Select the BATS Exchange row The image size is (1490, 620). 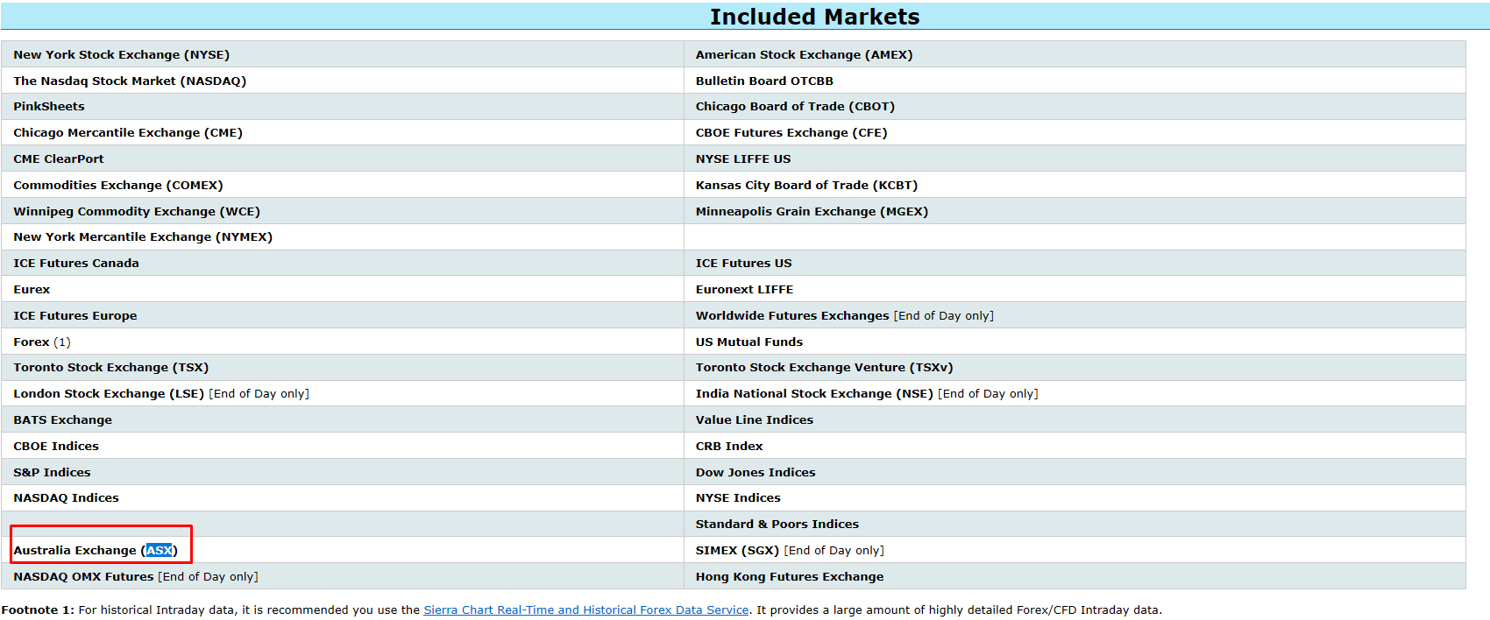[x=62, y=420]
